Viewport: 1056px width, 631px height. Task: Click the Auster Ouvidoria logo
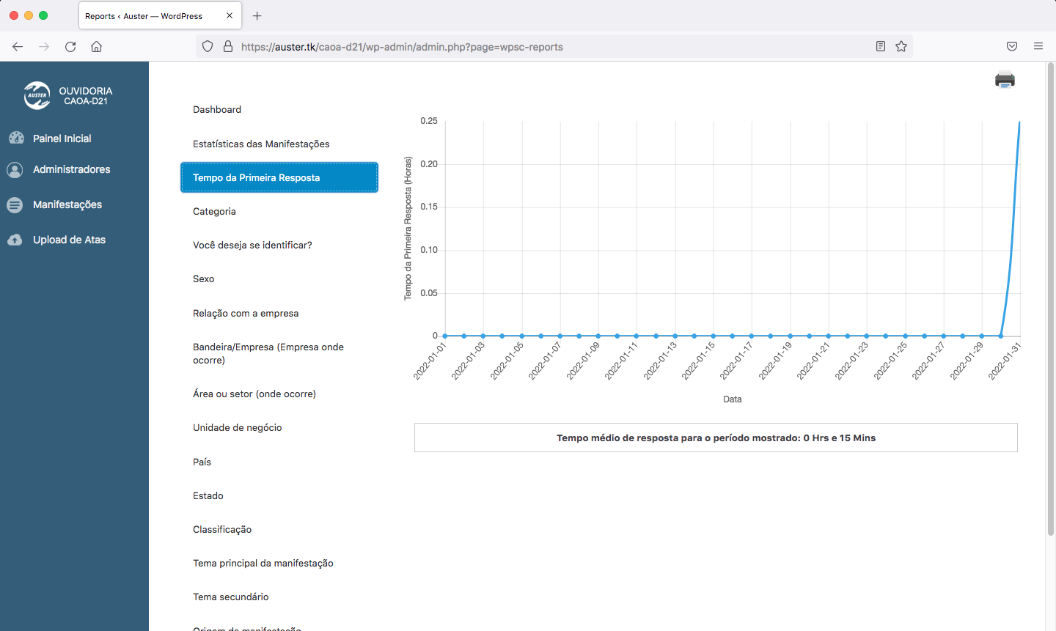click(37, 95)
